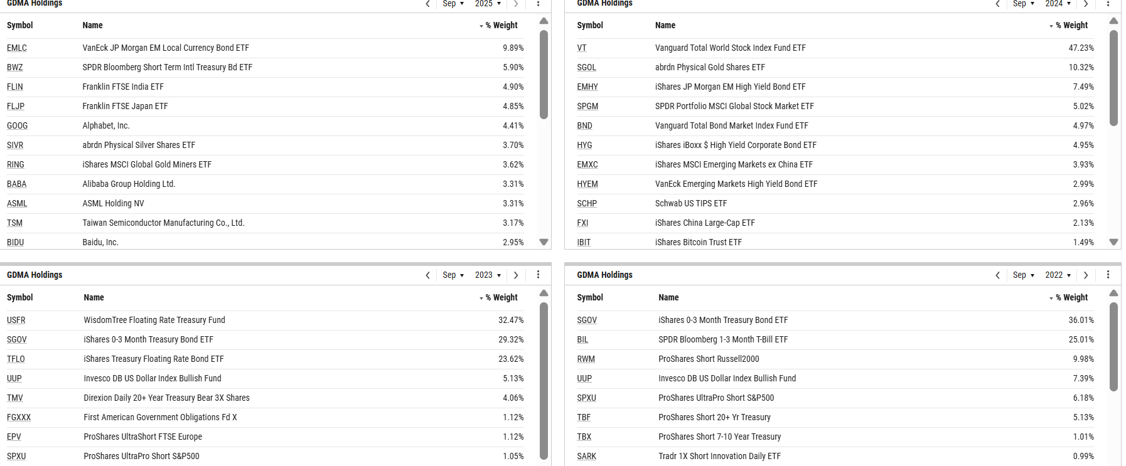The width and height of the screenshot is (1126, 466).
Task: Click Symbol column header in the 2022 panel
Action: pos(590,298)
